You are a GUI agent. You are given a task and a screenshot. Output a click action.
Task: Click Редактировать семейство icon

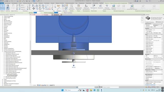(79, 7)
